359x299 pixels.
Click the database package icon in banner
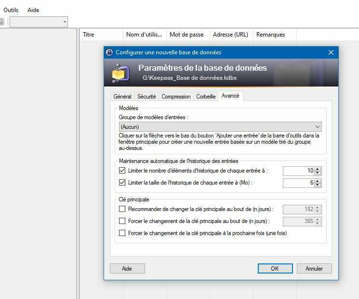click(120, 73)
